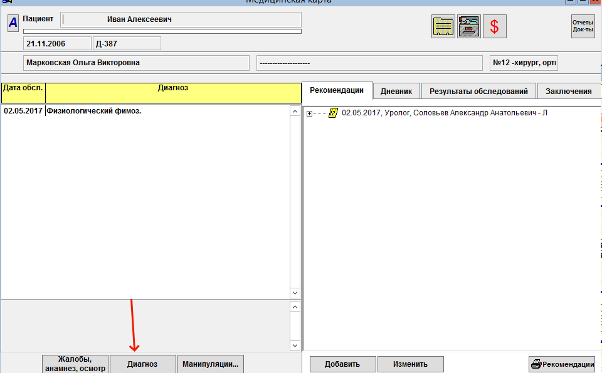Open the file cabinet archive icon
The image size is (602, 373).
tap(469, 26)
